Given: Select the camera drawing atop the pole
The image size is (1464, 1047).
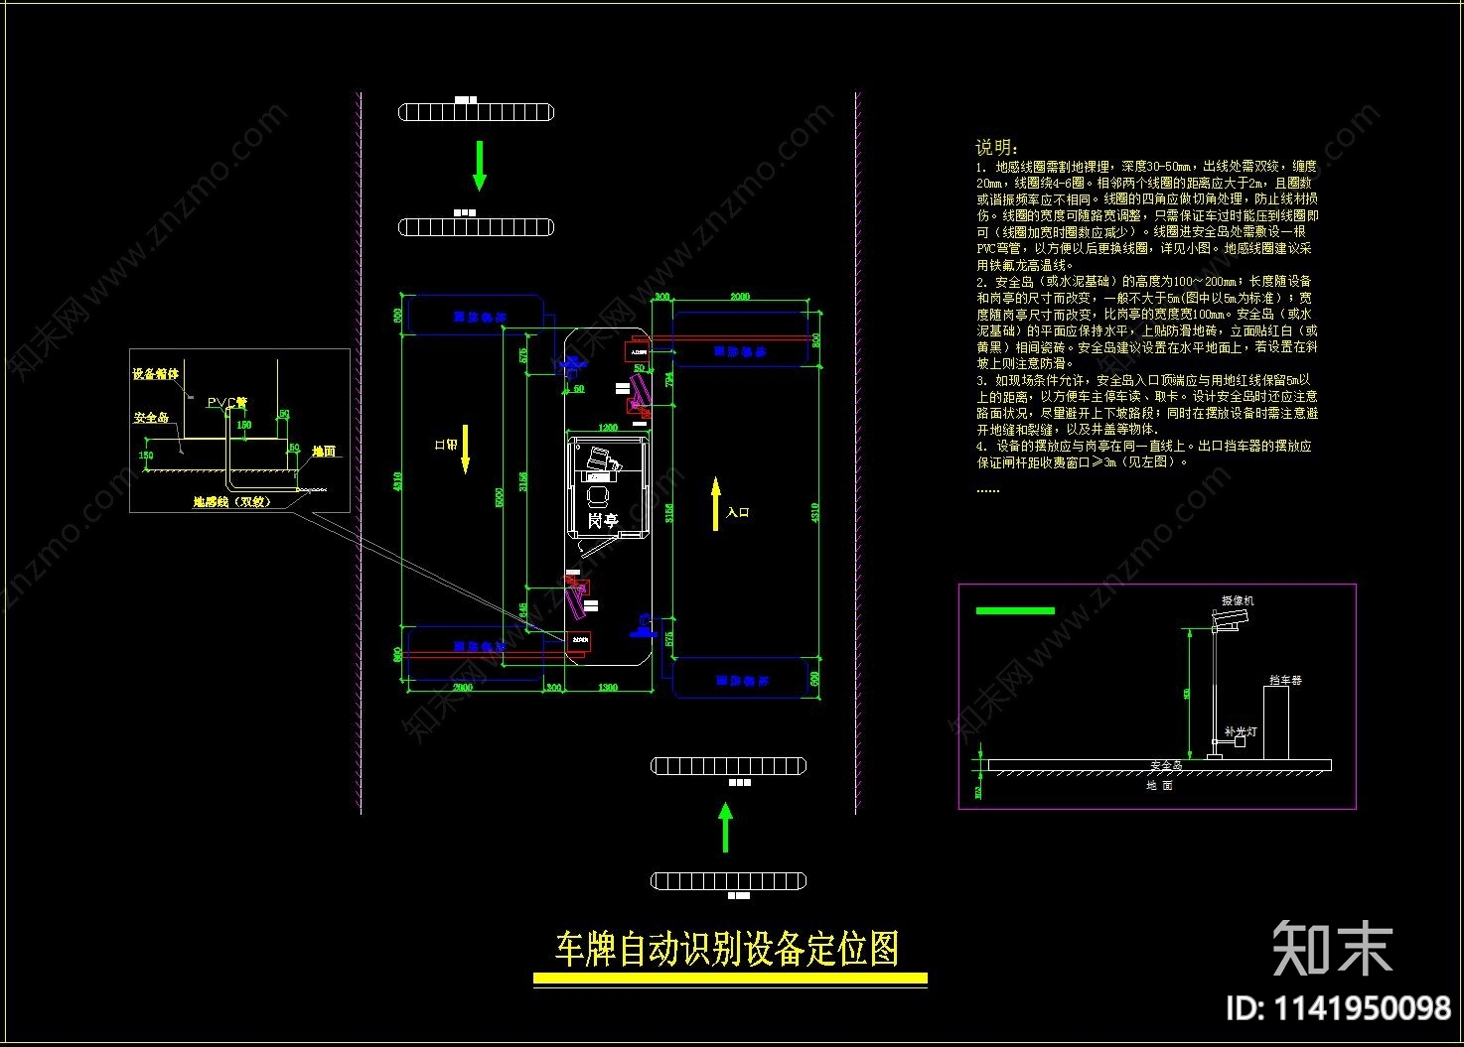Looking at the screenshot, I should [1232, 619].
